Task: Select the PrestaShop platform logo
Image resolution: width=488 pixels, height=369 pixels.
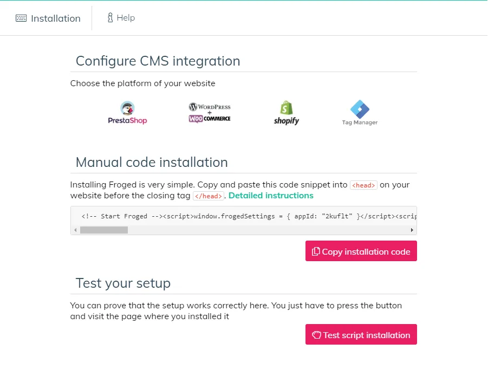Action: pos(127,113)
